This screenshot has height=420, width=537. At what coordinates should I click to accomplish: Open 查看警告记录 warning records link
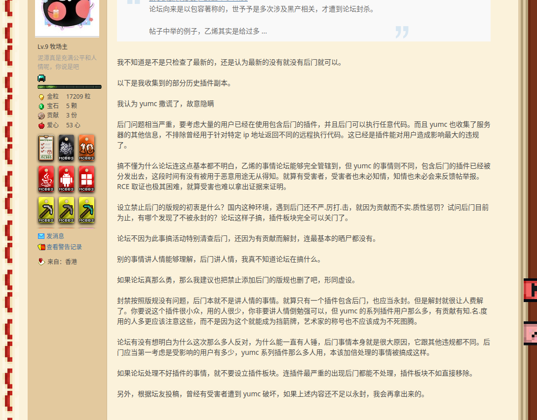click(x=64, y=247)
